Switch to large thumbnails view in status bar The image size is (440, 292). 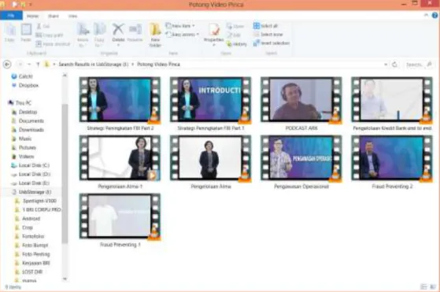(433, 286)
